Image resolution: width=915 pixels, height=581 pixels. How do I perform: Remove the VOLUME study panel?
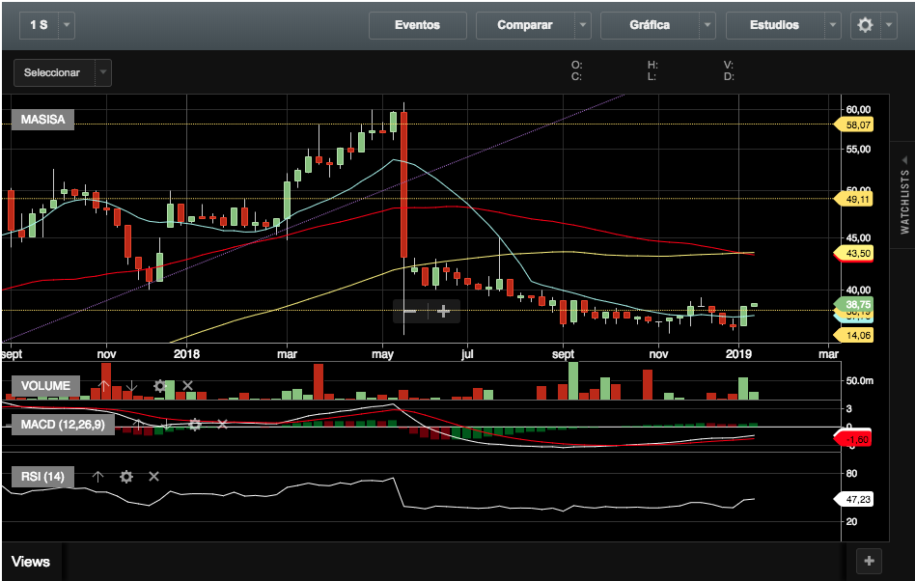[x=187, y=386]
